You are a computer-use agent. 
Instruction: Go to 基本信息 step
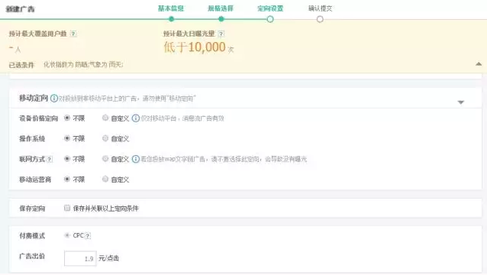[171, 8]
